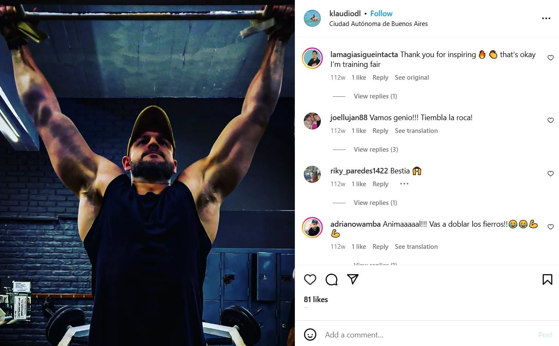Viewport: 559px width, 346px height.
Task: Like lamagiasigueintacta's comment
Action: point(550,58)
